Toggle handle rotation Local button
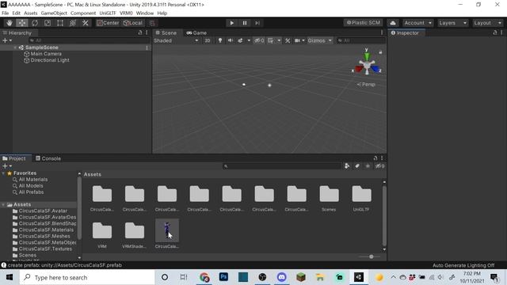507x285 pixels. click(x=133, y=23)
